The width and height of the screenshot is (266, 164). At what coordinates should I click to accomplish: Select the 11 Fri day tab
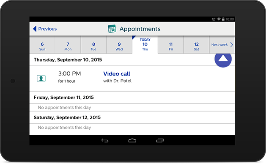(171, 45)
